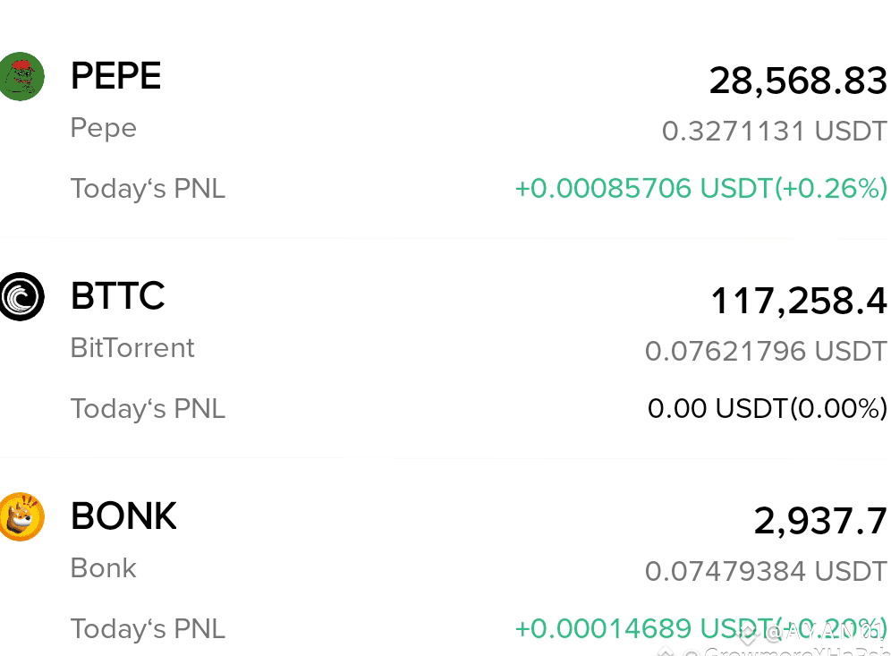The image size is (891, 656).
Task: Open the BTTC asset row title
Action: [x=118, y=295]
